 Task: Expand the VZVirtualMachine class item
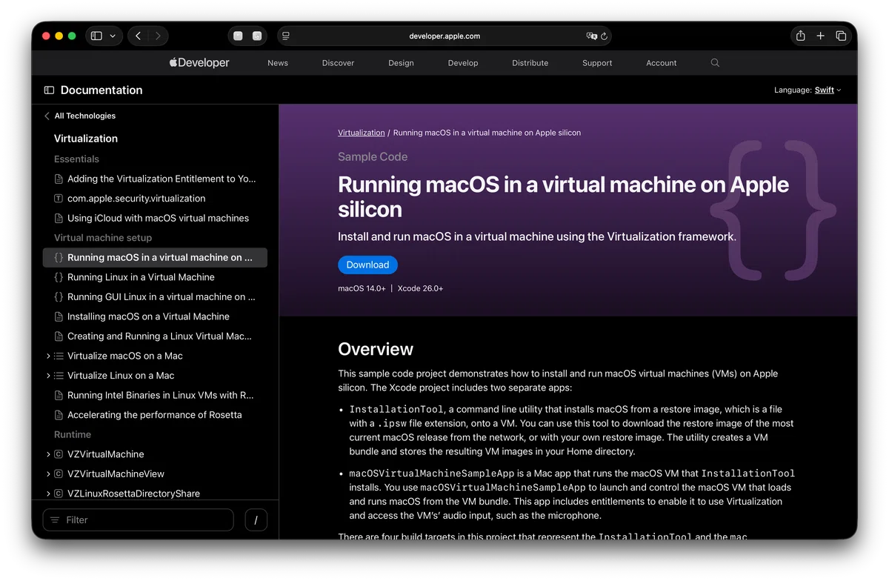point(48,454)
